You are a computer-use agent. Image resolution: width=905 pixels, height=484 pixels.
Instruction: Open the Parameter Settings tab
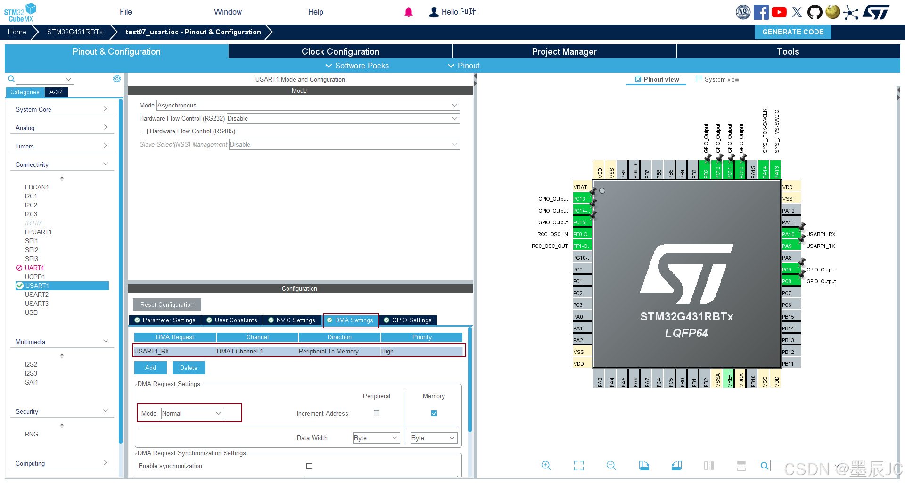[165, 320]
